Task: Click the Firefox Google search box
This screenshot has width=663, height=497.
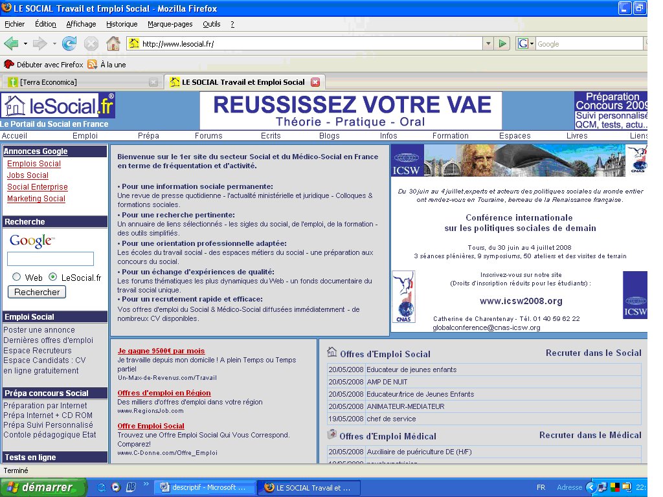Action: coord(589,43)
